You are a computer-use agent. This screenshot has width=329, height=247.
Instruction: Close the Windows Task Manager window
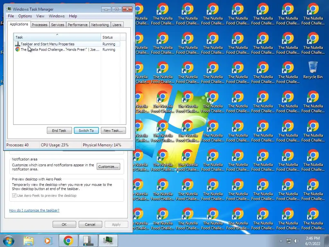[x=127, y=9]
